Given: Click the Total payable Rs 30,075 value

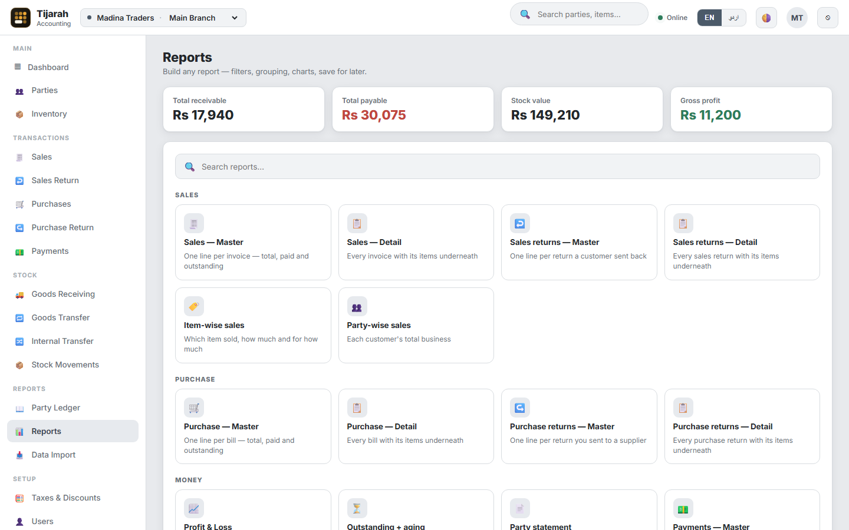Looking at the screenshot, I should click(374, 115).
